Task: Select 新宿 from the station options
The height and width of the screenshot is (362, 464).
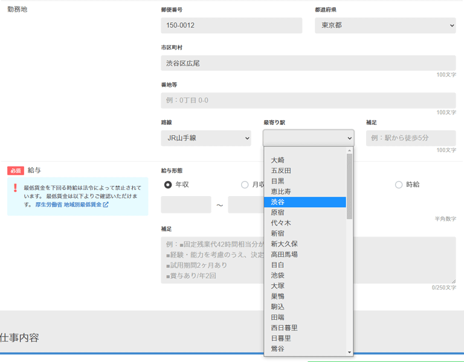Action: [304, 233]
